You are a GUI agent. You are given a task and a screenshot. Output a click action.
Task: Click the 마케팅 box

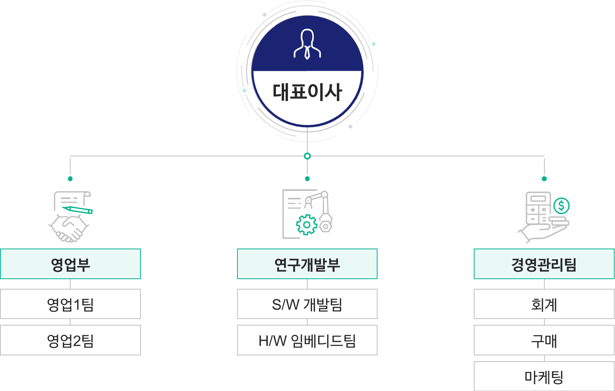pyautogui.click(x=544, y=376)
